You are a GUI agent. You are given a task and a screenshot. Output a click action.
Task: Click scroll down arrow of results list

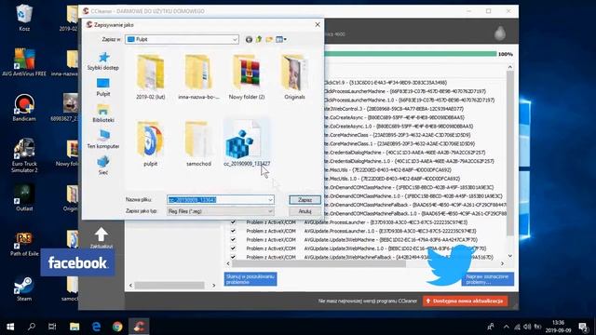tap(510, 256)
